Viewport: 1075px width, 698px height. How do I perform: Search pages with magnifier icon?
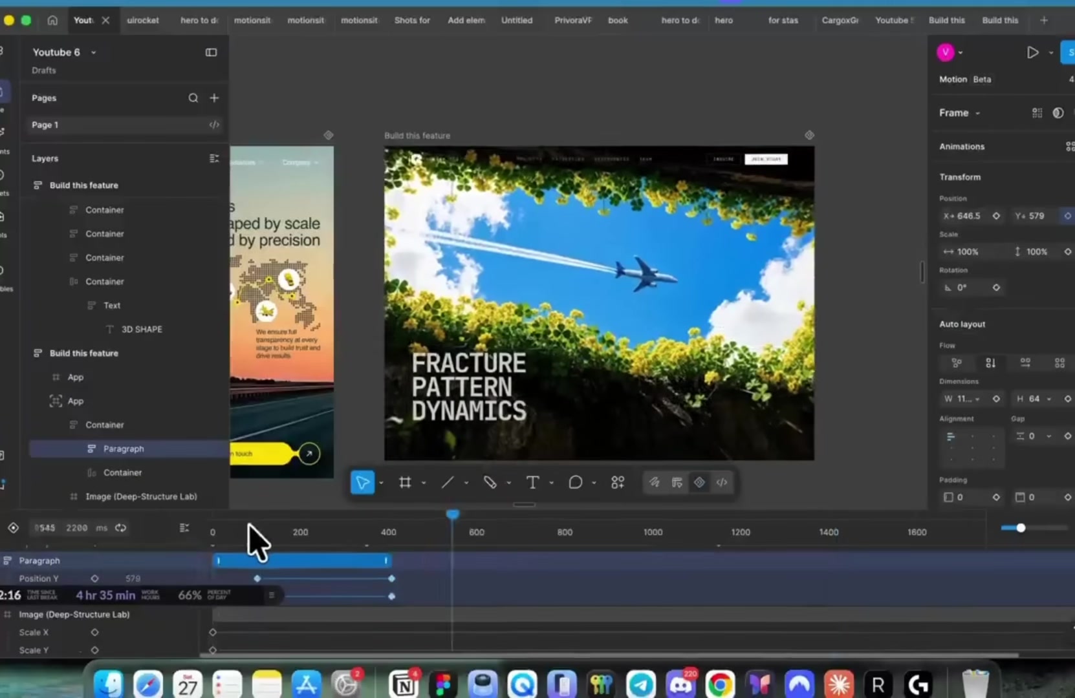click(193, 98)
